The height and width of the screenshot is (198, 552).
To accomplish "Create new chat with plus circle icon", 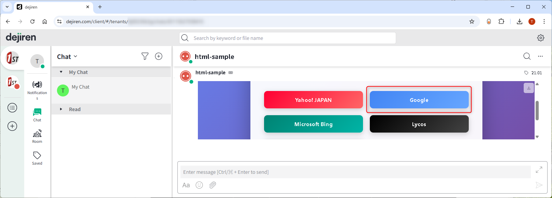I will click(x=159, y=56).
